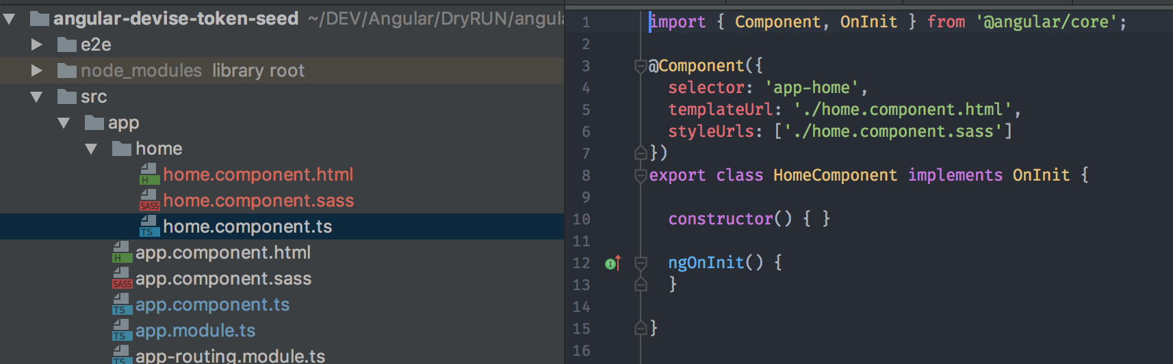Fold the @Component decorator at line 3

641,66
